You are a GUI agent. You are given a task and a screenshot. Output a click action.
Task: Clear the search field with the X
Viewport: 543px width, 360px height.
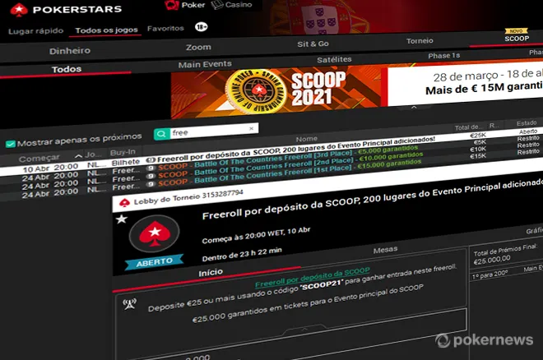pyautogui.click(x=252, y=128)
